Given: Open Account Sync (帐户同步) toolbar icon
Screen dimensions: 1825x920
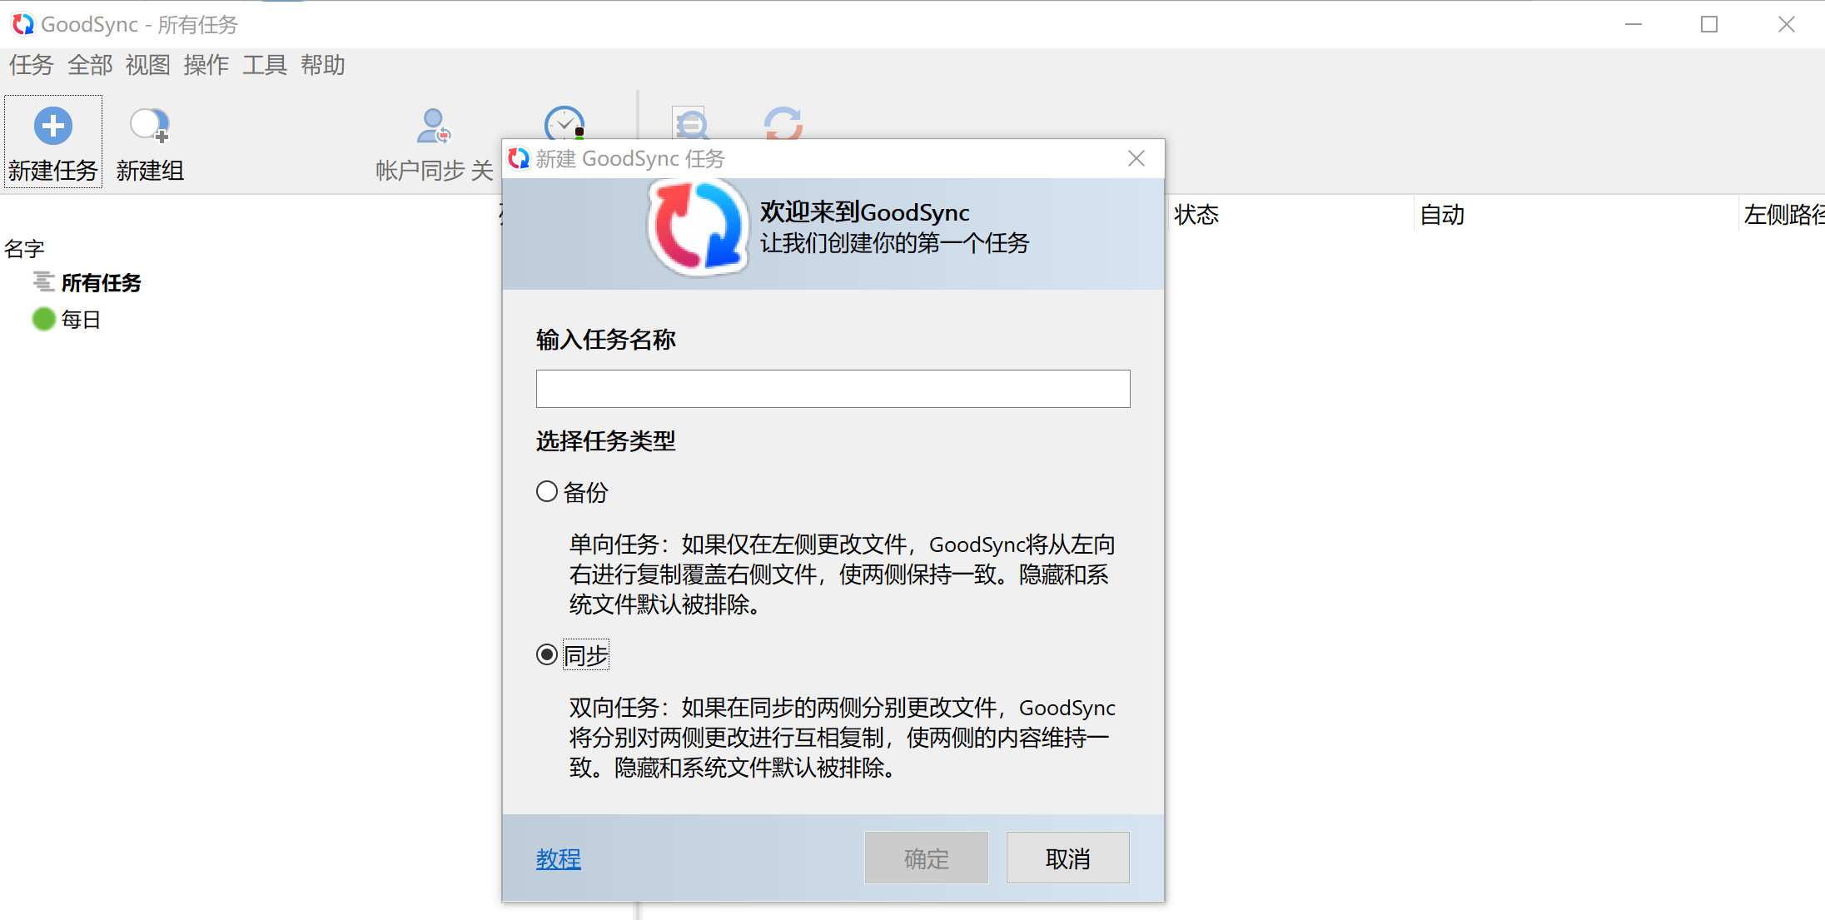Looking at the screenshot, I should (x=434, y=127).
